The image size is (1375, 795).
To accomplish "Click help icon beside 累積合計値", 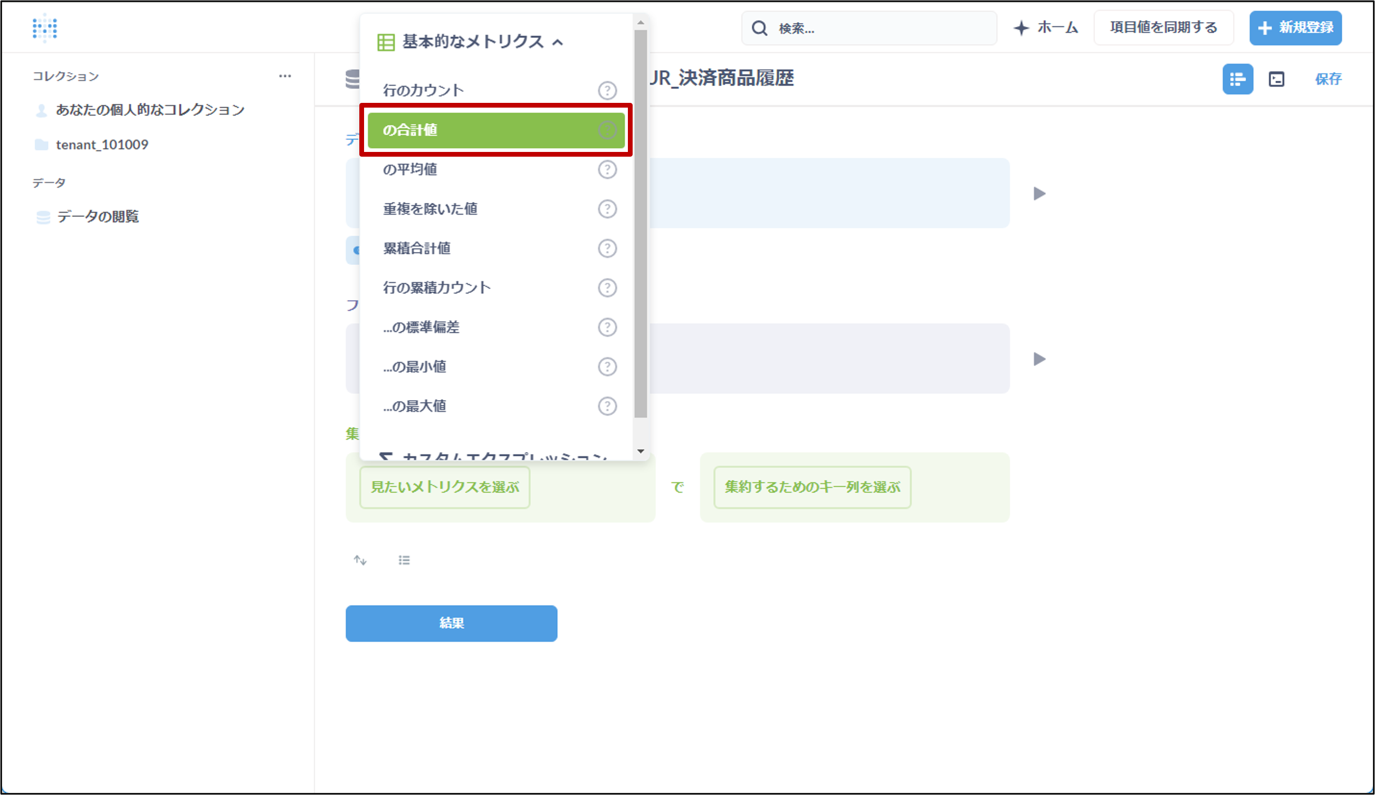I will (607, 248).
